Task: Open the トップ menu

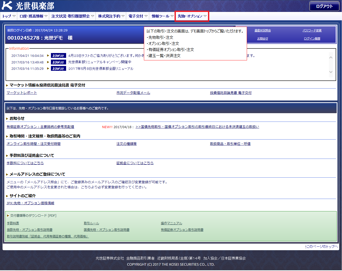Action: (9, 16)
